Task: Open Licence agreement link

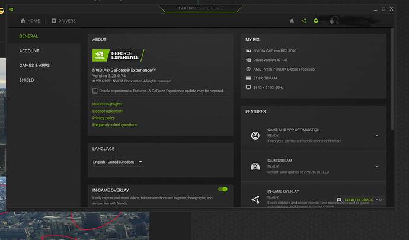Action: point(108,111)
